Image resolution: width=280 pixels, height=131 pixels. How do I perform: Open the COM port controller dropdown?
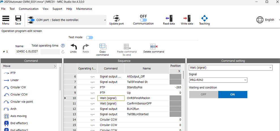(x=105, y=20)
